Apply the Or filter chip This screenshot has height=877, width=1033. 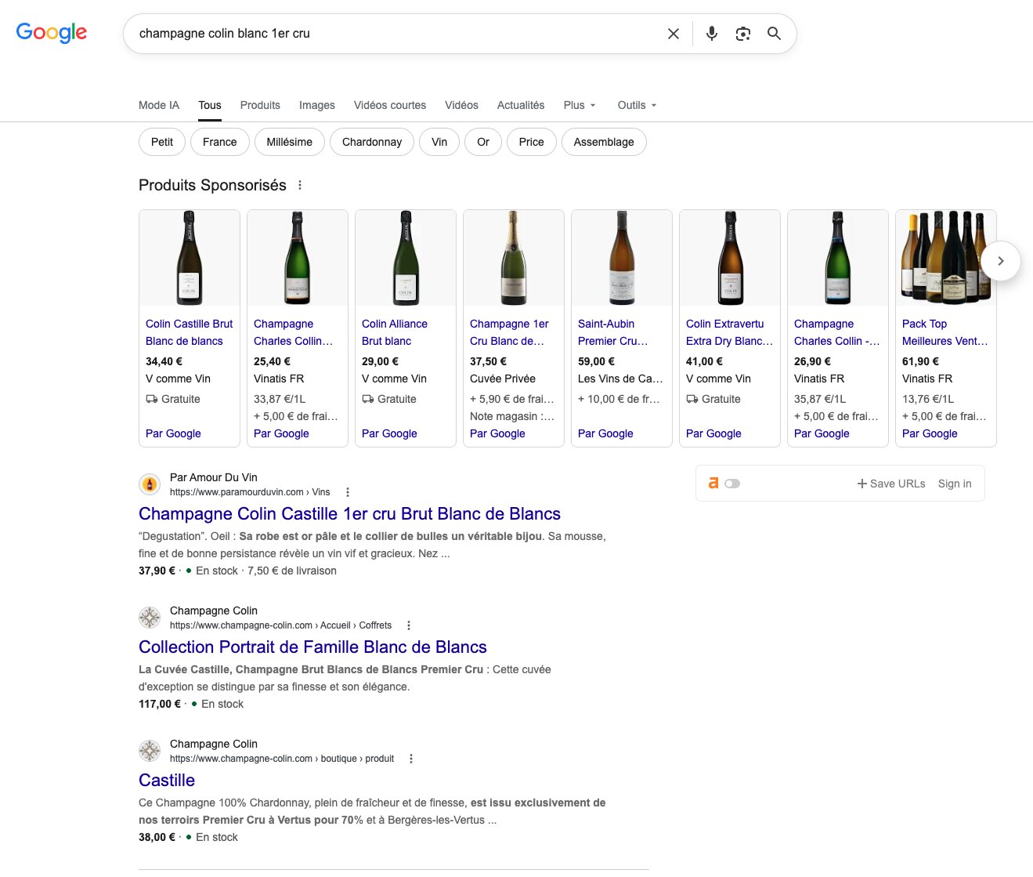pyautogui.click(x=483, y=142)
